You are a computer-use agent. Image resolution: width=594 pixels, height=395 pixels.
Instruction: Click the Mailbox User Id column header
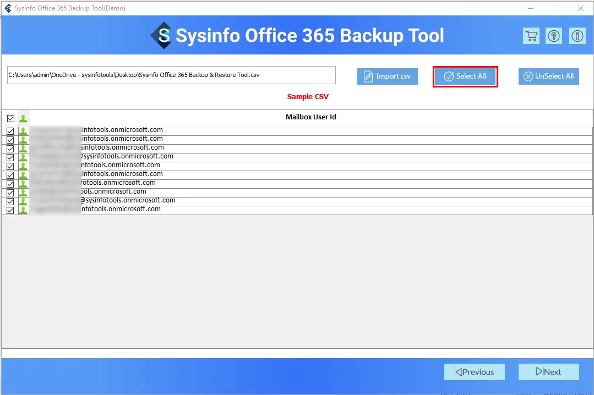[310, 117]
